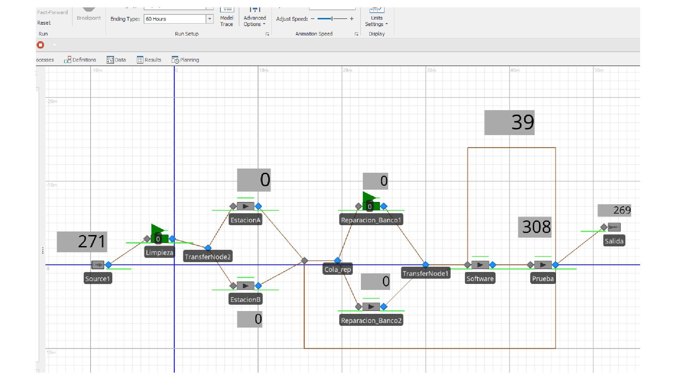Image resolution: width=676 pixels, height=380 pixels.
Task: Click the Cola_rep transfer node
Action: (x=337, y=260)
